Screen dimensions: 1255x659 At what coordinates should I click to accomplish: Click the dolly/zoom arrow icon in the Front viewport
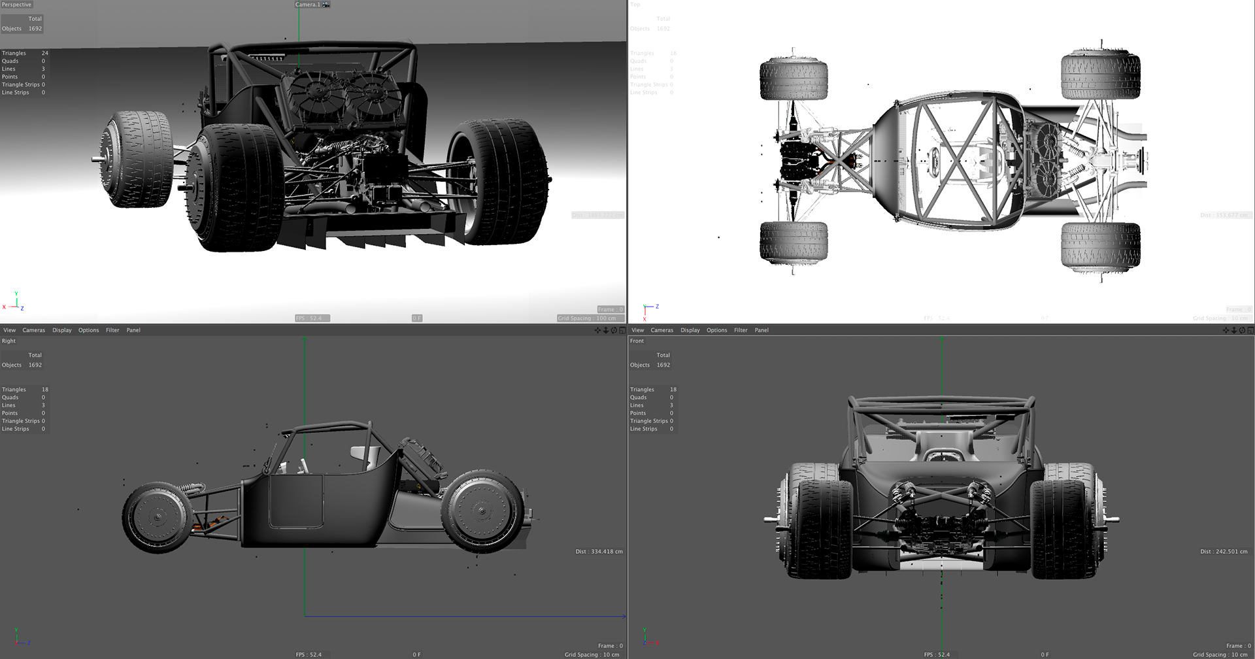coord(1234,330)
